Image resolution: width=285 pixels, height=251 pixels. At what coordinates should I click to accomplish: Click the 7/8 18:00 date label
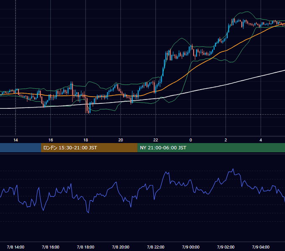(x=85, y=247)
